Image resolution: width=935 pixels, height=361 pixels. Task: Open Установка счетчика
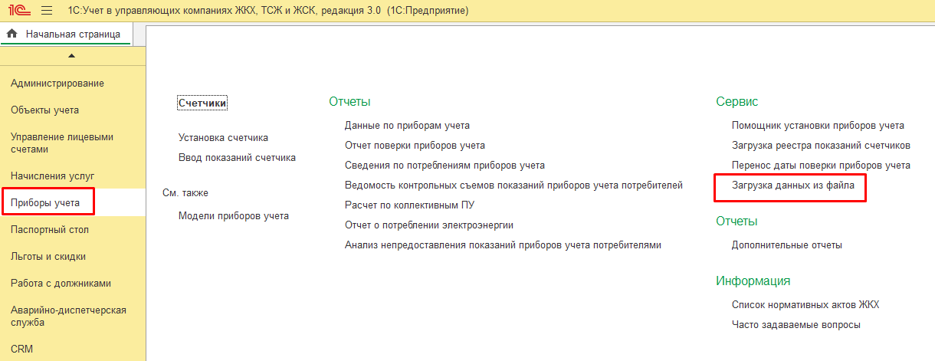[223, 138]
